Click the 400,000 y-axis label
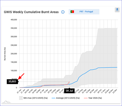This screenshot has width=122, height=106. coord(14,20)
